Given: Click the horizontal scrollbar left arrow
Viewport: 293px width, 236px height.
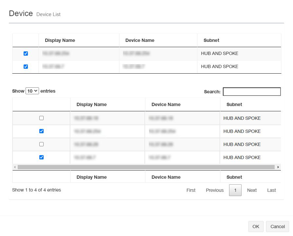Looking at the screenshot, I should click(15, 167).
